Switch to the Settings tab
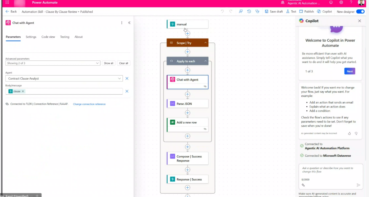369x197 pixels. 31,37
